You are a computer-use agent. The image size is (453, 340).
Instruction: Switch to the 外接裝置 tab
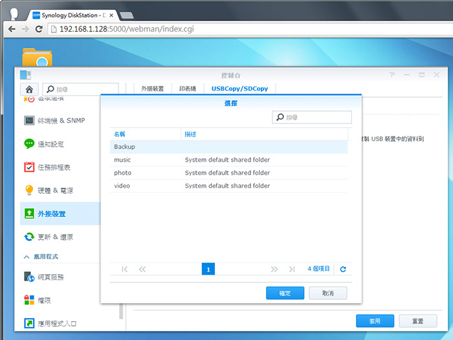coord(153,89)
